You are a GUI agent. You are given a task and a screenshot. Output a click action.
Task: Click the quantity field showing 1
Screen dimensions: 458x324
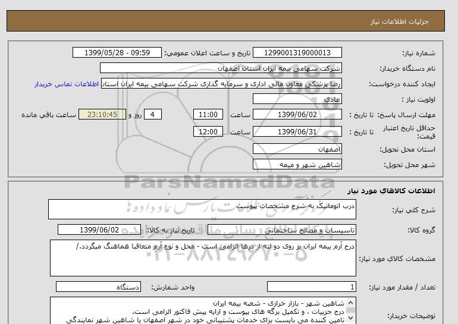(311, 287)
